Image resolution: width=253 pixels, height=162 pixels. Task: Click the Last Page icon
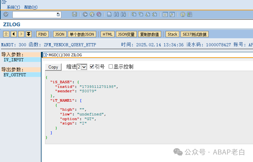coord(155,14)
